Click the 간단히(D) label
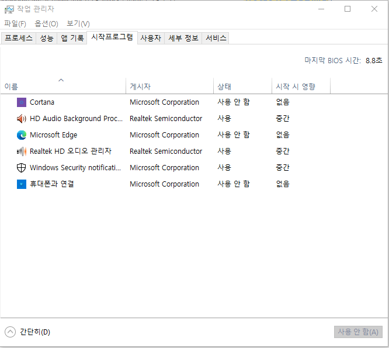Viewport: 389px width, 348px height. point(35,332)
